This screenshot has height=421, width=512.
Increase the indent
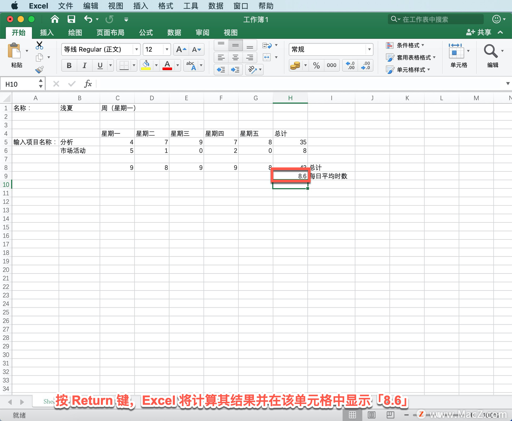[235, 70]
